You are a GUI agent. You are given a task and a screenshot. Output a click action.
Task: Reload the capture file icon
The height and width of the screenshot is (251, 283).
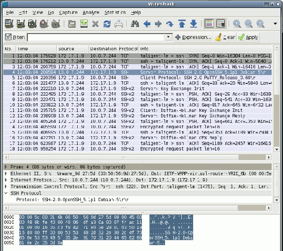(107, 24)
